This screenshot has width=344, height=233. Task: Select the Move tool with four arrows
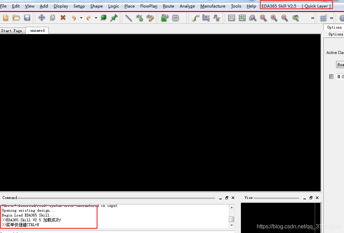point(42,18)
